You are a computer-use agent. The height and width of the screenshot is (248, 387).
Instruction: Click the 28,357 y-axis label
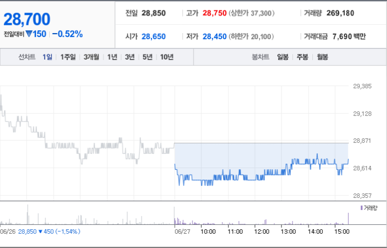(x=362, y=196)
